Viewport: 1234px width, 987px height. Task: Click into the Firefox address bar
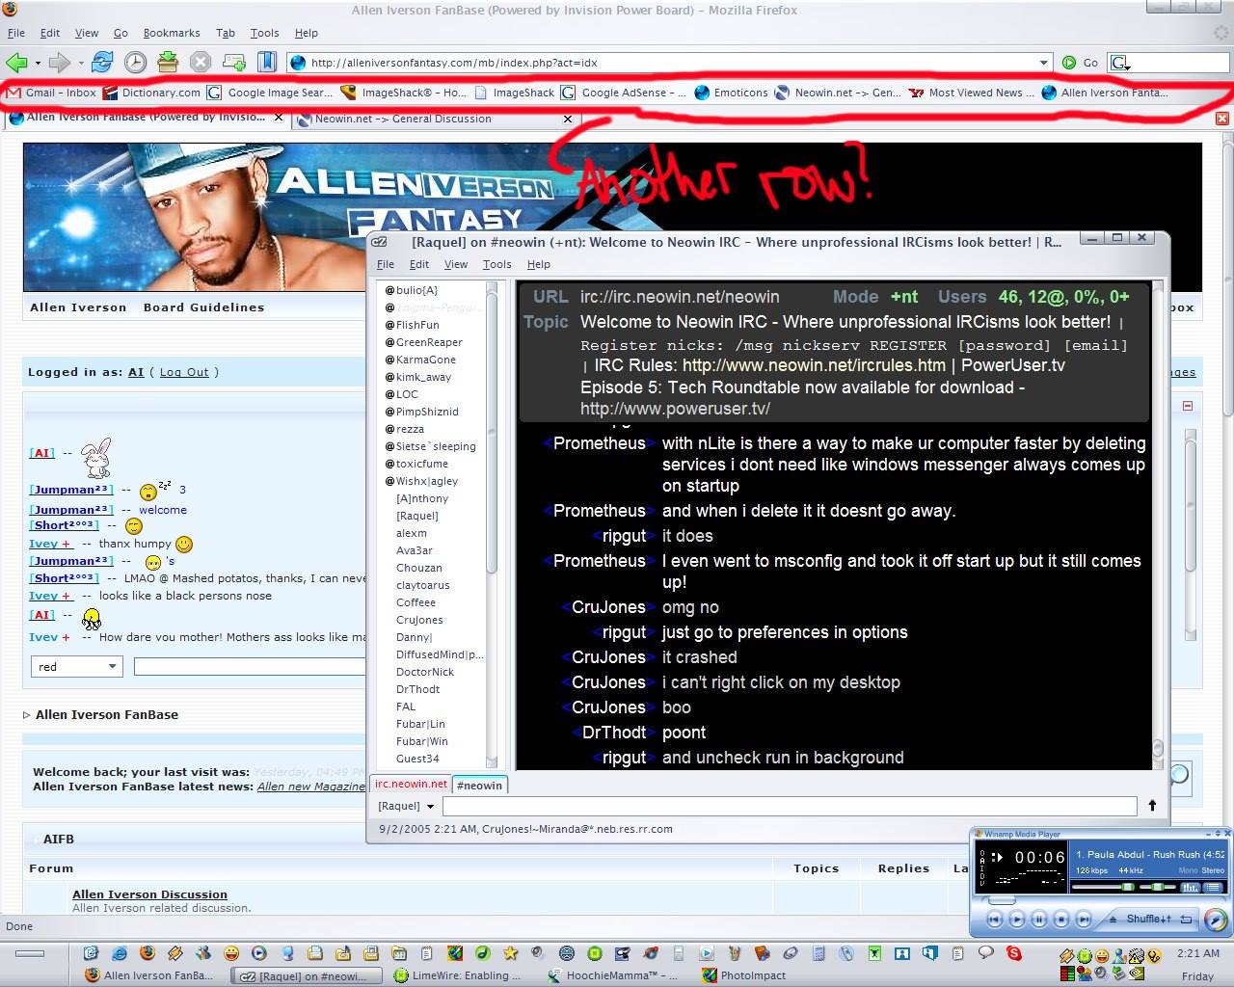coord(671,63)
